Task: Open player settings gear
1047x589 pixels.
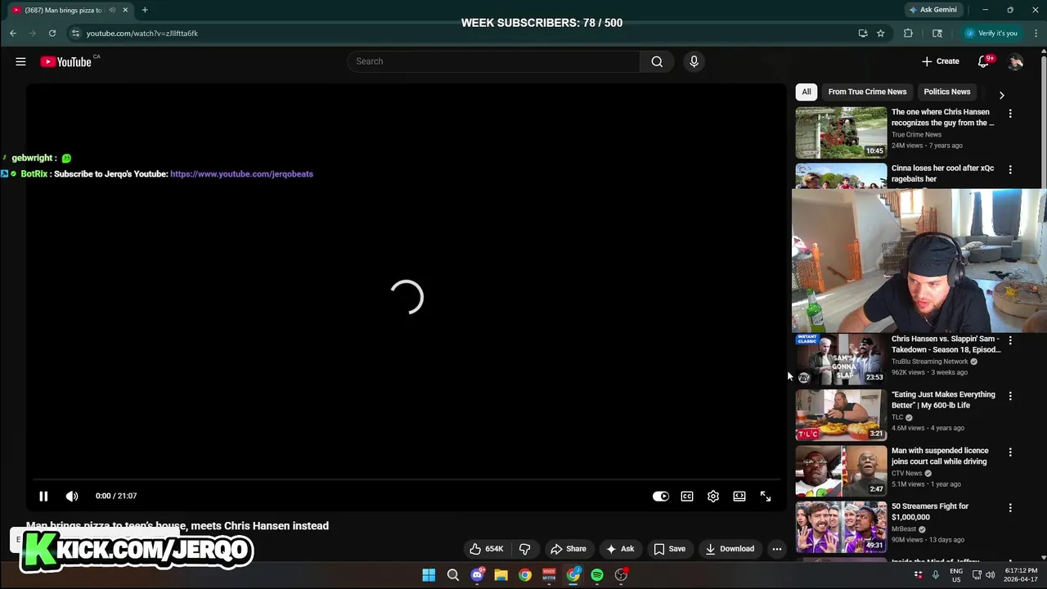Action: [713, 496]
